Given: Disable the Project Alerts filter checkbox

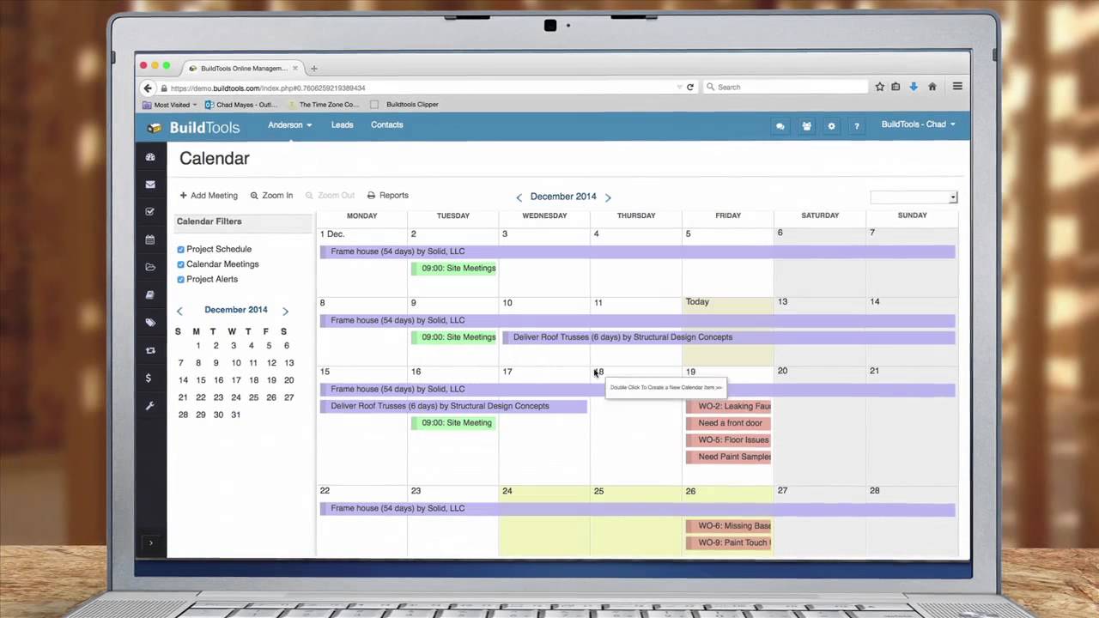Looking at the screenshot, I should tap(181, 280).
